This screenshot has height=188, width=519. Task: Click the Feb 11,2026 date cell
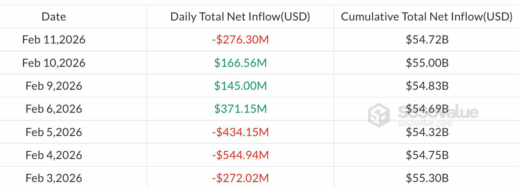point(54,40)
